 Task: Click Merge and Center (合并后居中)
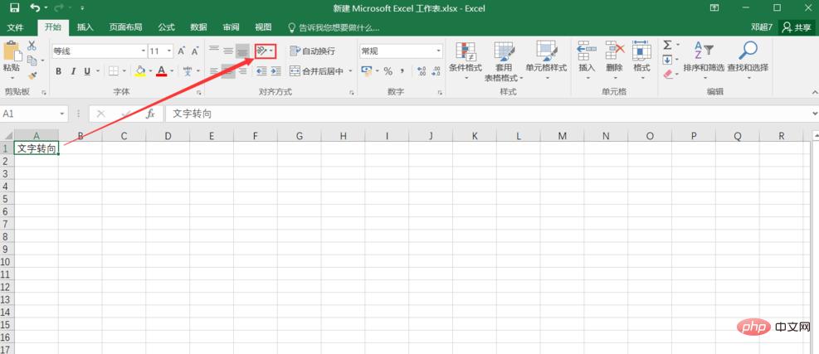317,71
